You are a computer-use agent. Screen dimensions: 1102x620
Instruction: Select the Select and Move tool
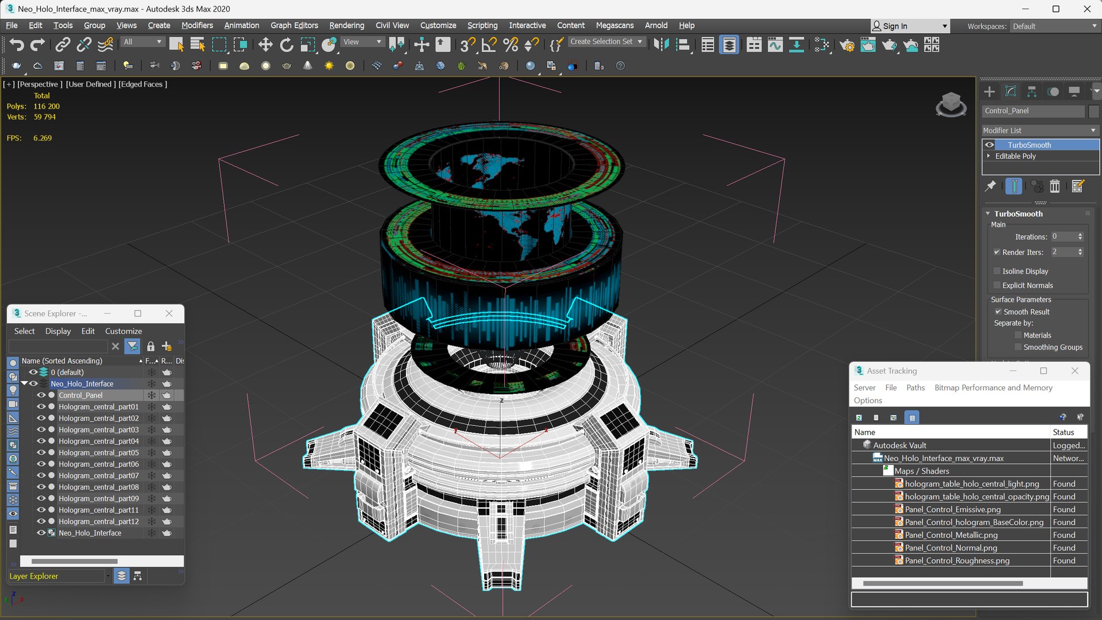tap(265, 44)
